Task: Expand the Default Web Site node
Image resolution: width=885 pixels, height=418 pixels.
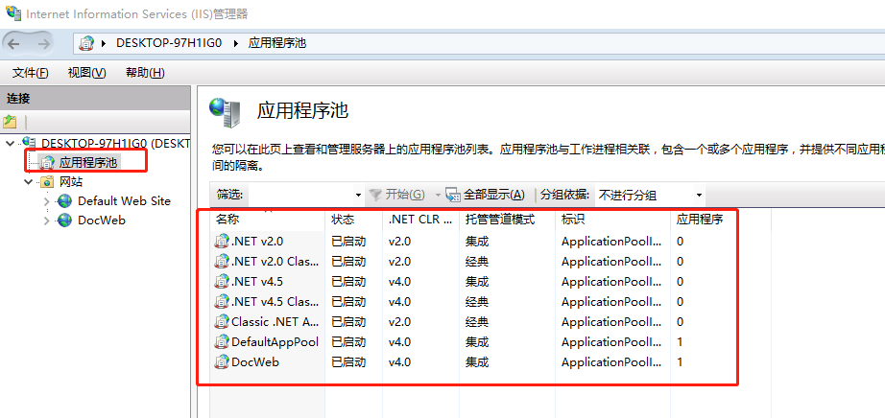Action: [x=47, y=201]
